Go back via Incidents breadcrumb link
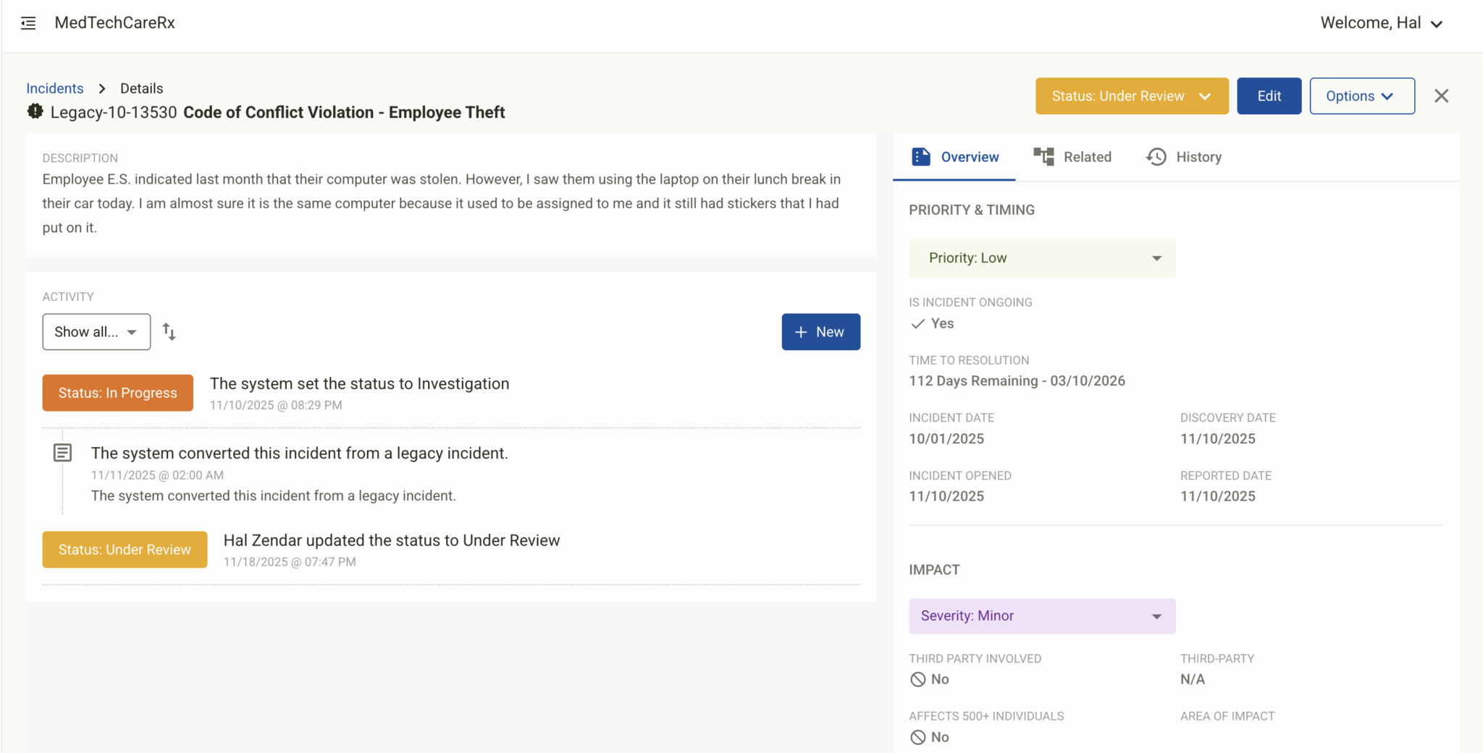The height and width of the screenshot is (753, 1483). tap(55, 88)
